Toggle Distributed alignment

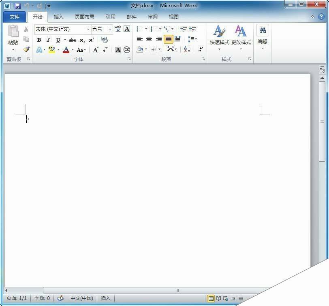(178, 39)
